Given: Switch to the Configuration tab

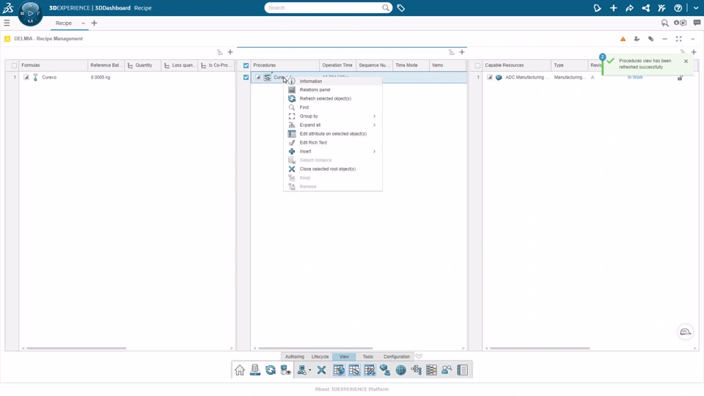Looking at the screenshot, I should pos(397,357).
